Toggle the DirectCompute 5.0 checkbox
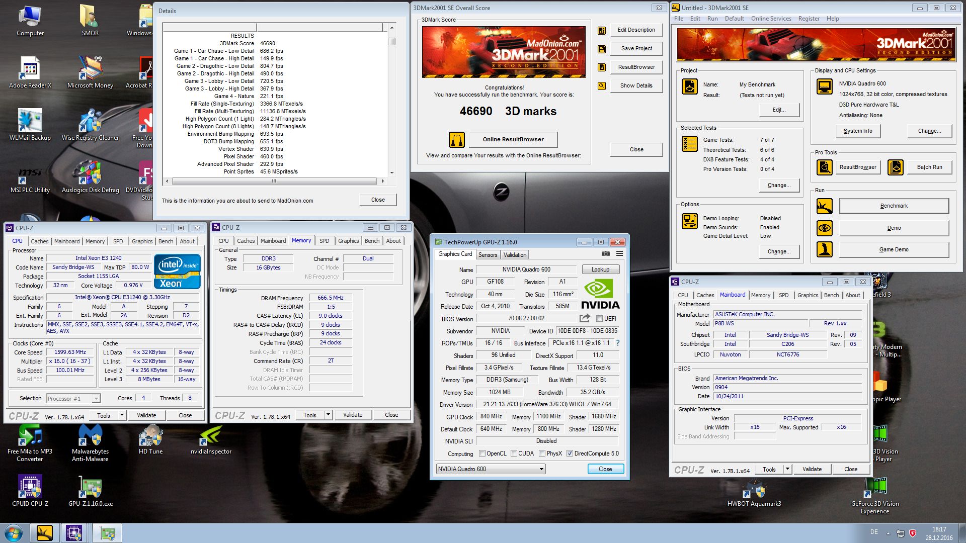The image size is (966, 543). pos(570,454)
